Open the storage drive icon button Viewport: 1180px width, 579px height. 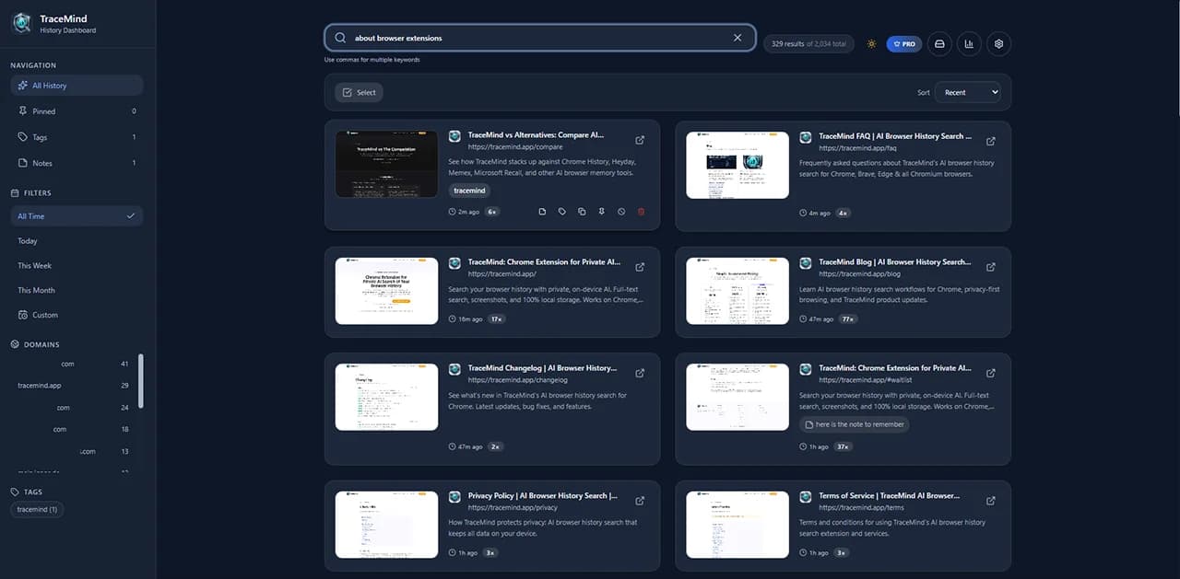click(939, 43)
